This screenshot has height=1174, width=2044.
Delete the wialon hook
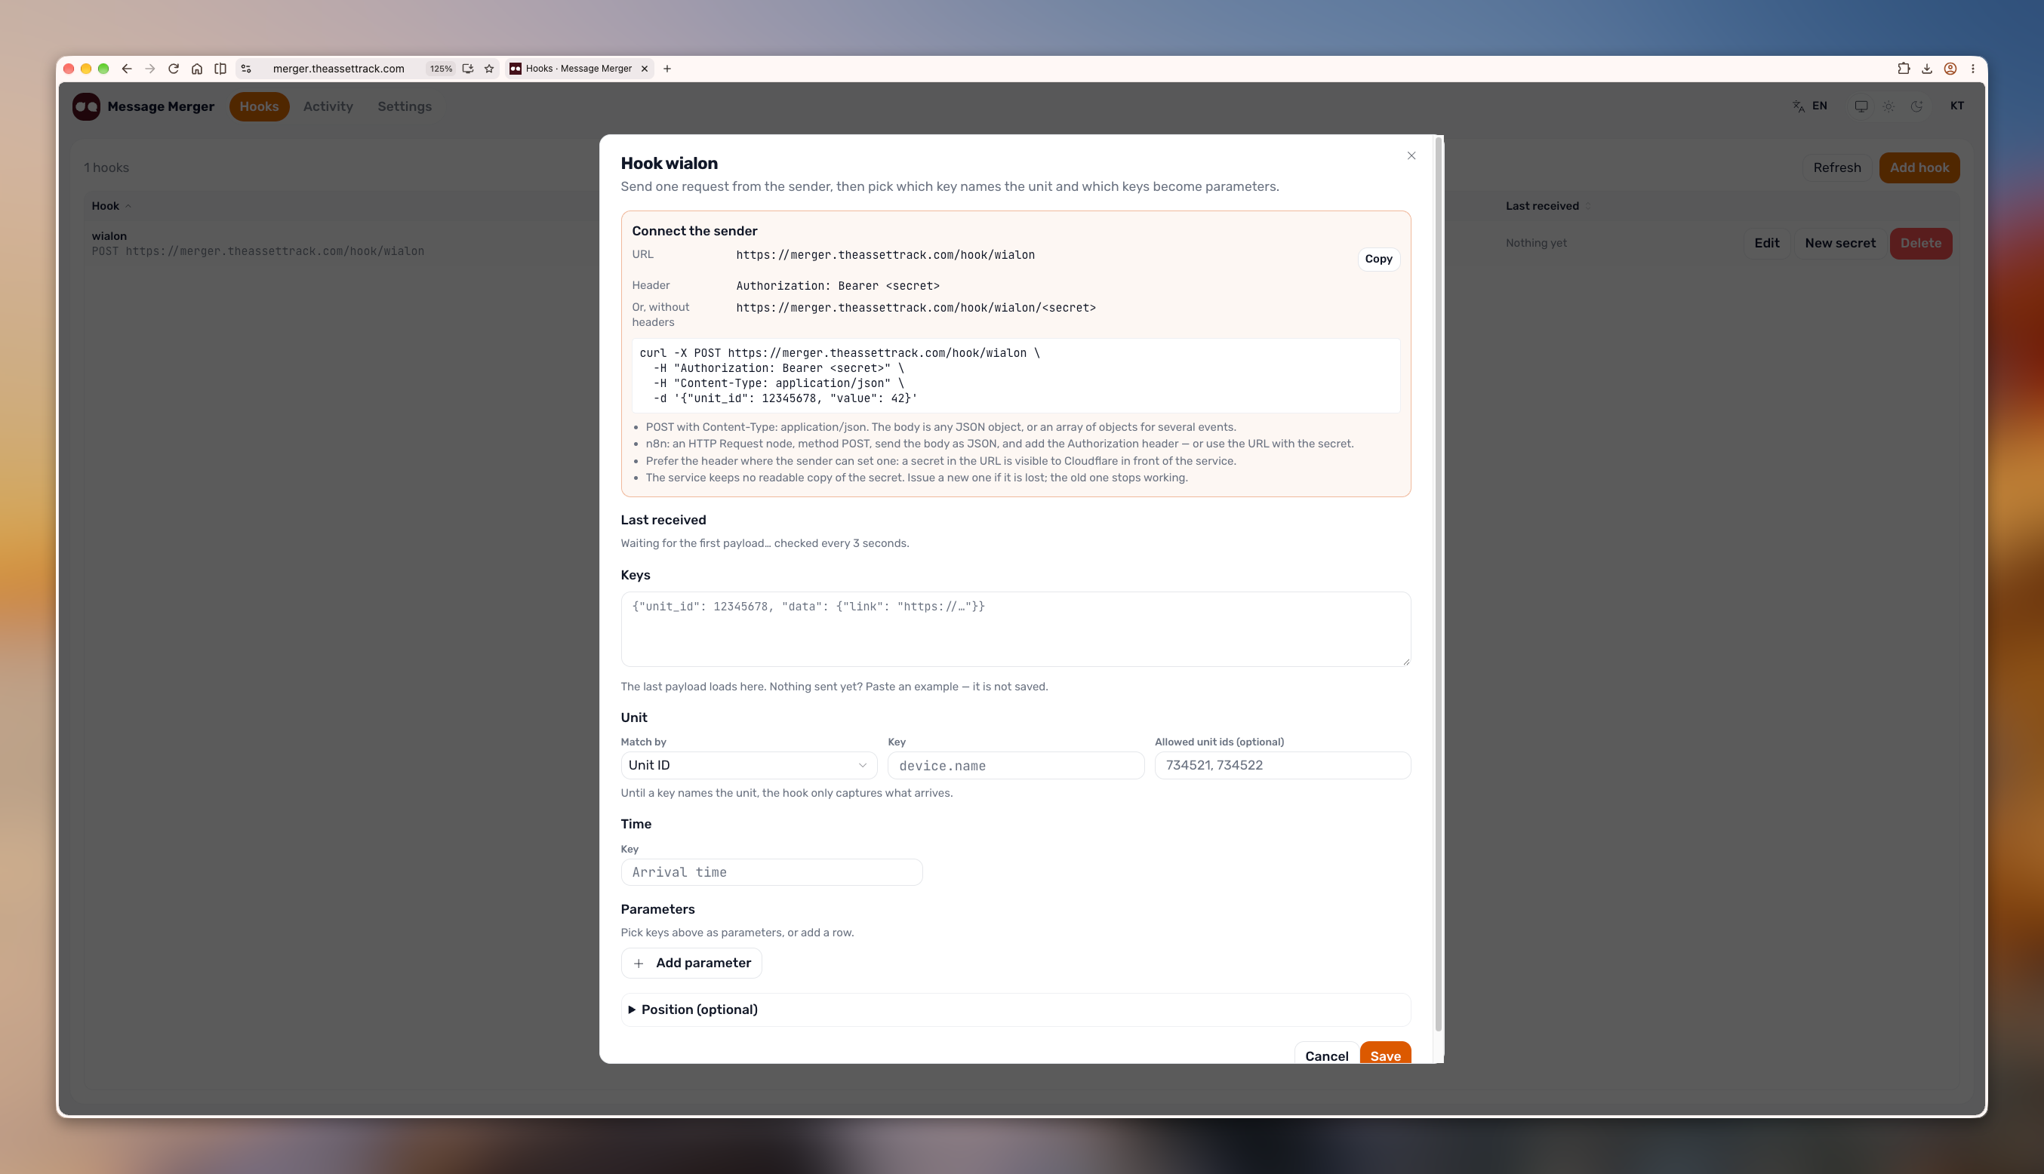[1920, 243]
